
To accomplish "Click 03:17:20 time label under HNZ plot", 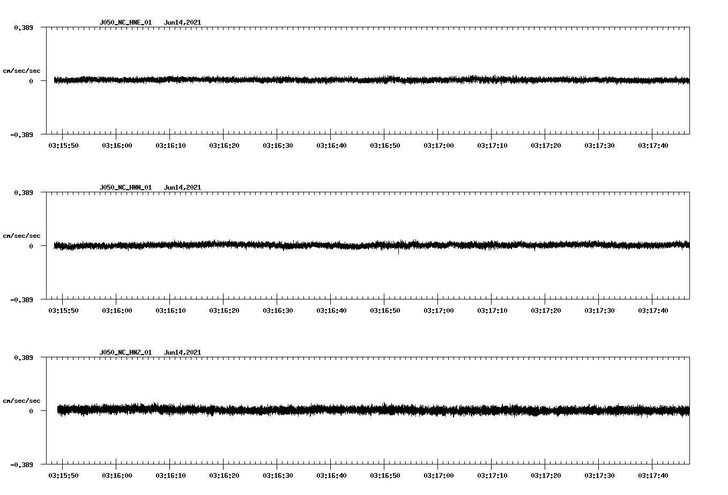I will (546, 475).
